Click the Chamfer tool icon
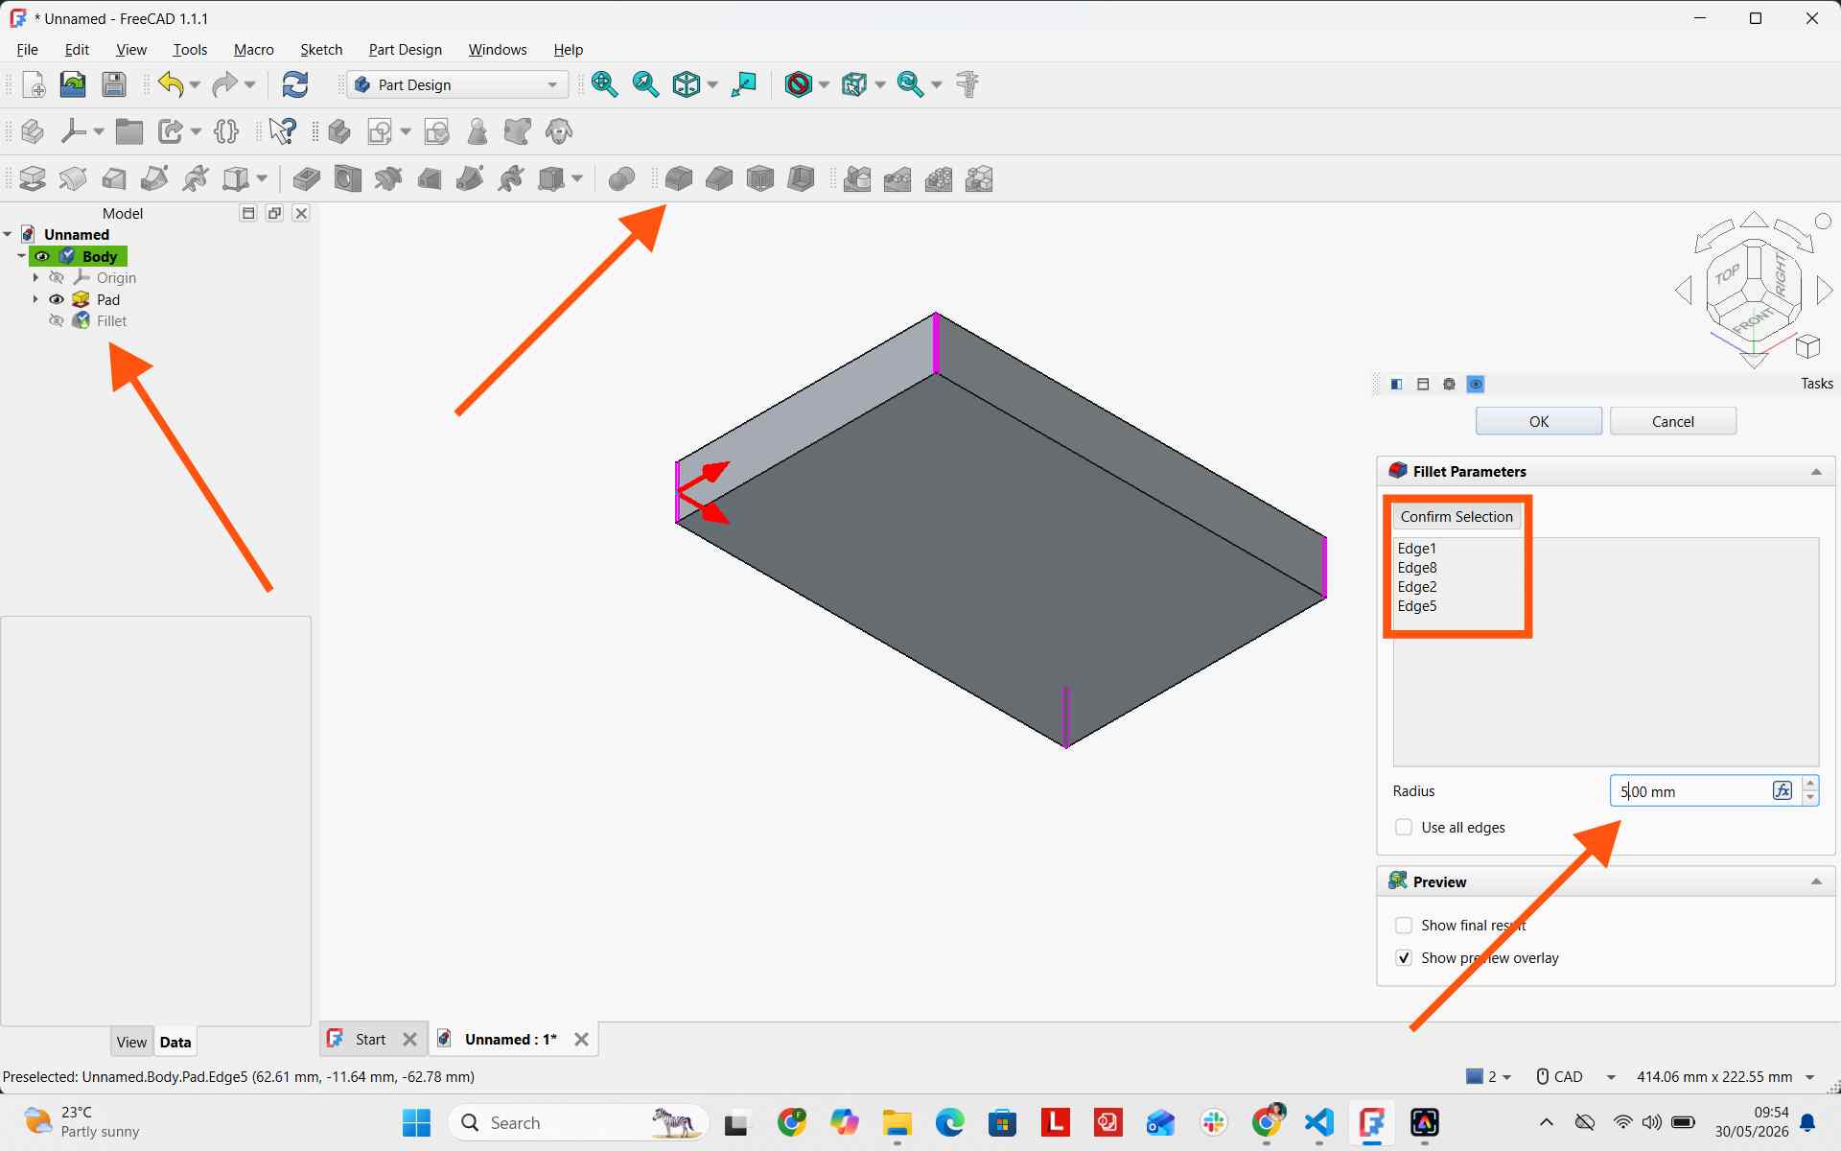The image size is (1841, 1151). pyautogui.click(x=719, y=178)
